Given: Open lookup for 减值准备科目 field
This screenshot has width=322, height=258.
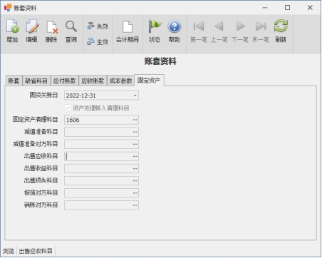Looking at the screenshot, I should click(x=135, y=132).
